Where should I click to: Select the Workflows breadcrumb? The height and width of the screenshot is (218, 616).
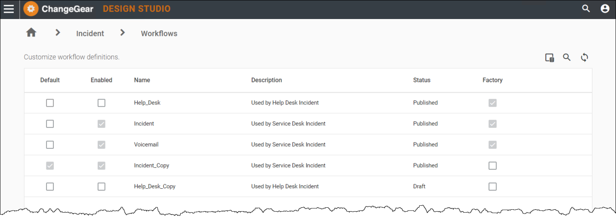click(x=159, y=34)
